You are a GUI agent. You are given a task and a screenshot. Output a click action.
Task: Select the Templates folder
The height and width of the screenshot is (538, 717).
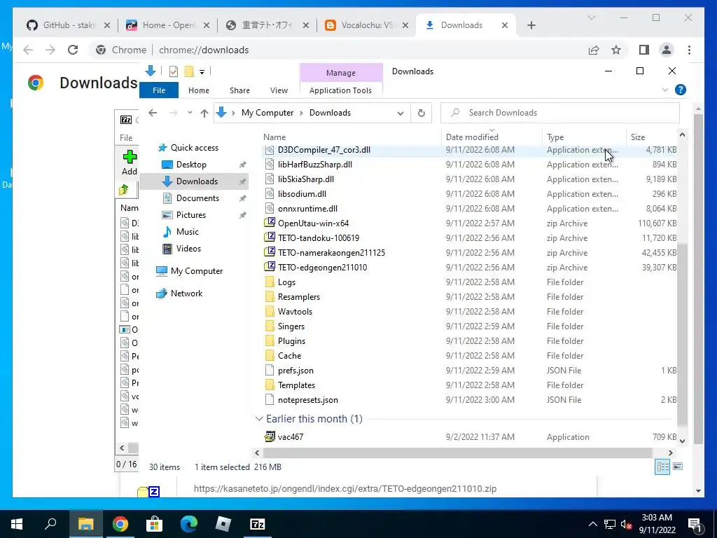296,385
